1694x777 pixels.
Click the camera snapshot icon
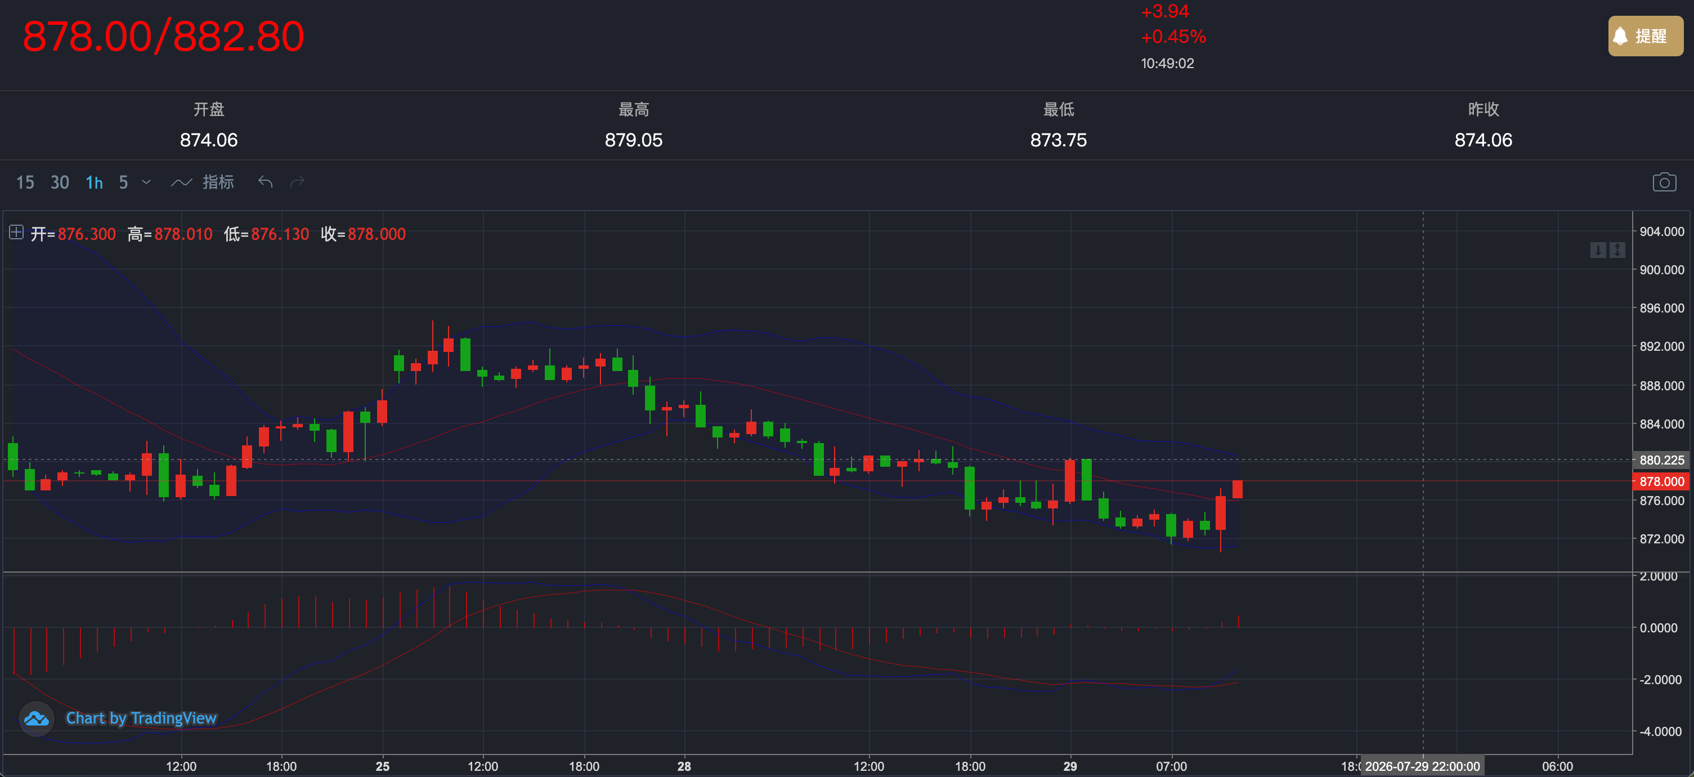click(1664, 182)
